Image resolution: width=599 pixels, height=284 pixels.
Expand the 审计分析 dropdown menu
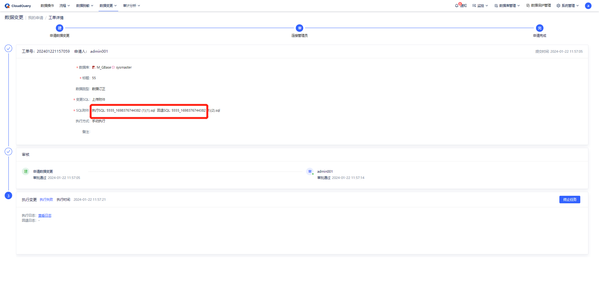coord(131,6)
